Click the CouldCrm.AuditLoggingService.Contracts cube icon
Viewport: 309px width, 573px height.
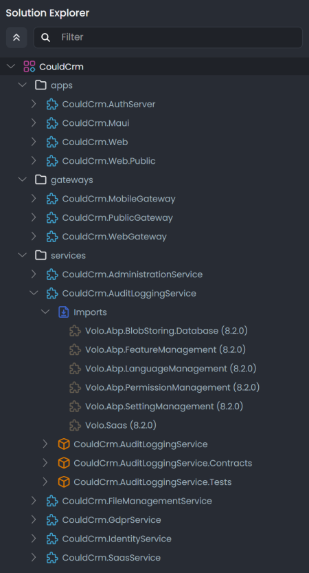pos(64,463)
